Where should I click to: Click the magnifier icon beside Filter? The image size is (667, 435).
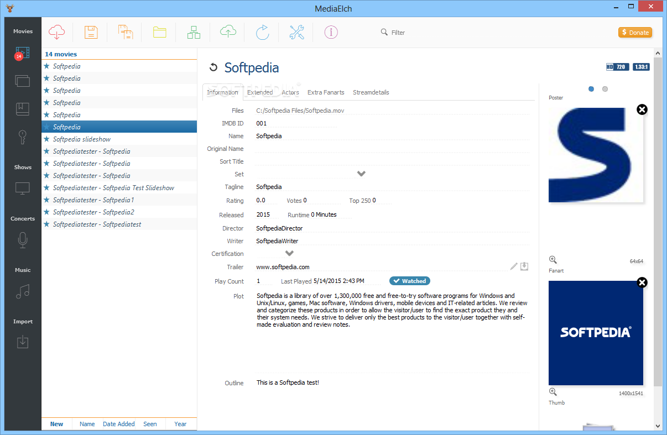coord(384,32)
